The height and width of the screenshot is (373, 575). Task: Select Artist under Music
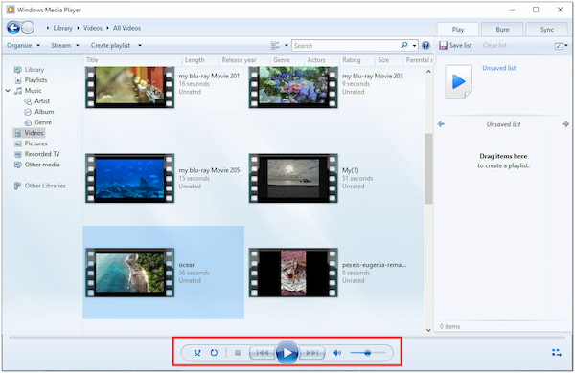[42, 101]
